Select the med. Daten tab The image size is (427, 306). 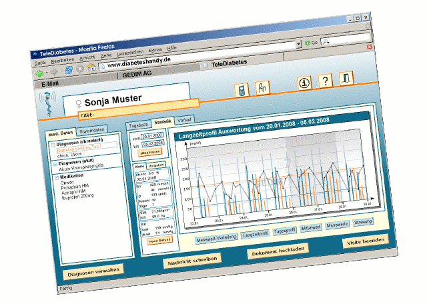(x=61, y=133)
